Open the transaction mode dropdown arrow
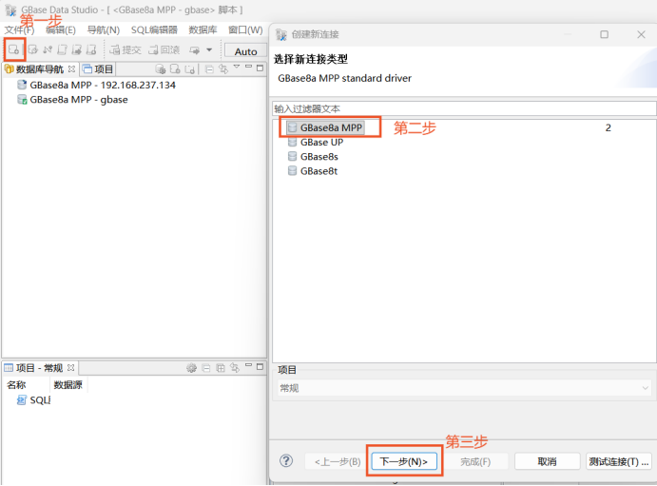Screen dimensions: 657x486 (x=209, y=50)
